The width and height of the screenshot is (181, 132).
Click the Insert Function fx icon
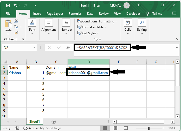pyautogui.click(x=68, y=47)
